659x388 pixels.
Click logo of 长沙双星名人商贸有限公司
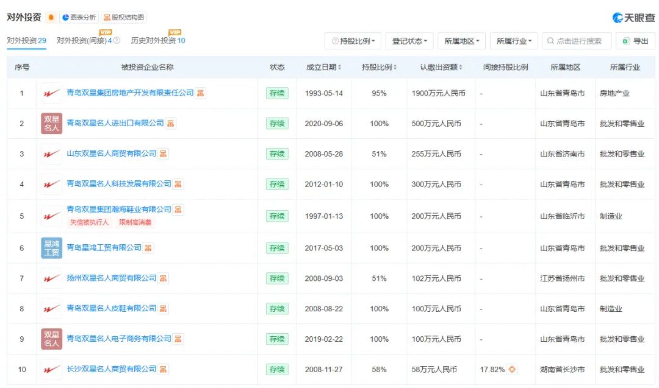[51, 370]
